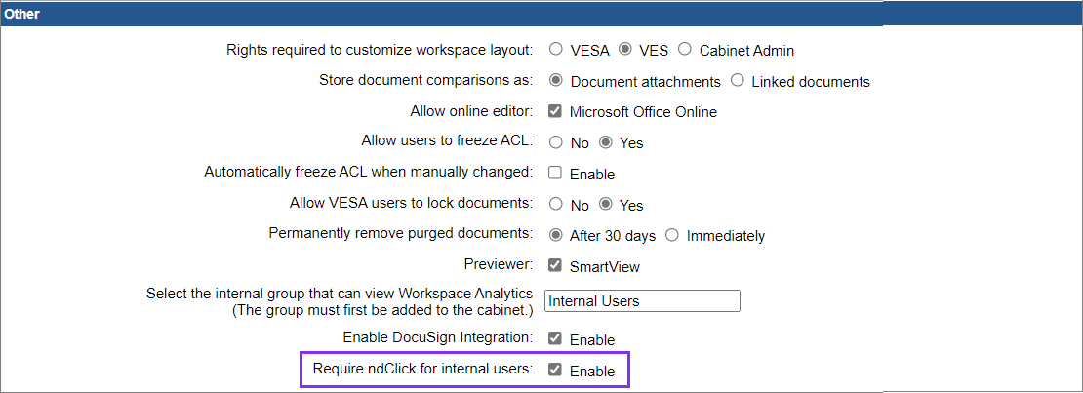Viewport: 1083px width, 393px height.
Task: Store comparisons as Document attachments
Action: tap(556, 81)
